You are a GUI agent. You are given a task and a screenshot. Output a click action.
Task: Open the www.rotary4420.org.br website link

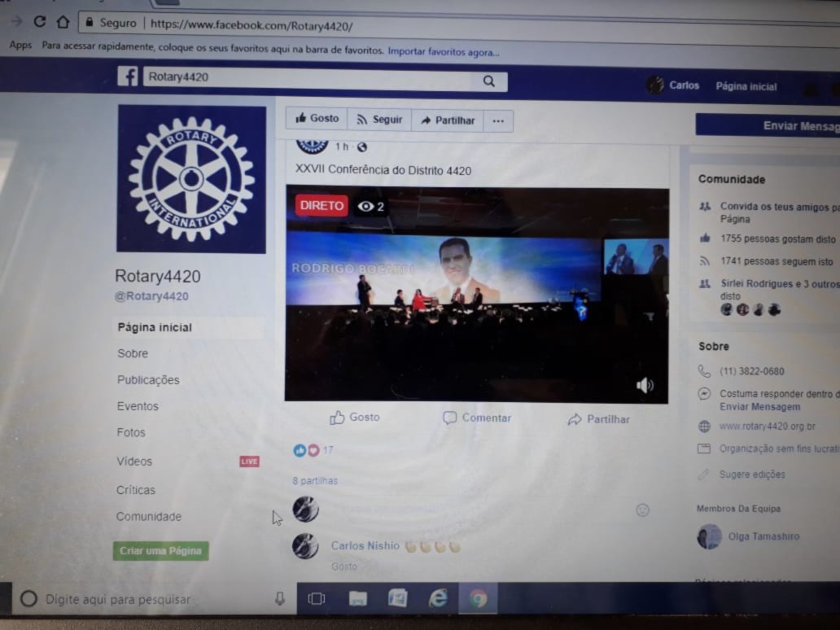[767, 426]
